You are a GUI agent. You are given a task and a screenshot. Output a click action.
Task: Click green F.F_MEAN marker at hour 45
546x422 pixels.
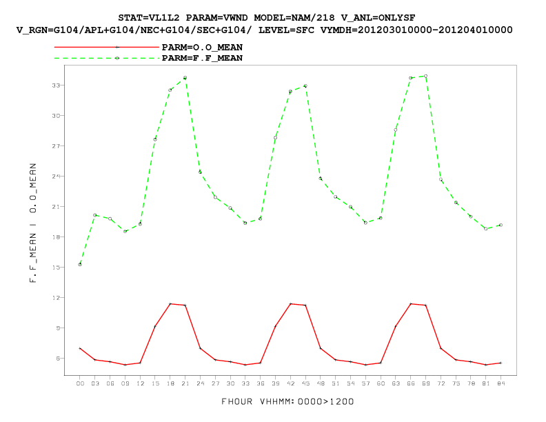[x=305, y=86]
